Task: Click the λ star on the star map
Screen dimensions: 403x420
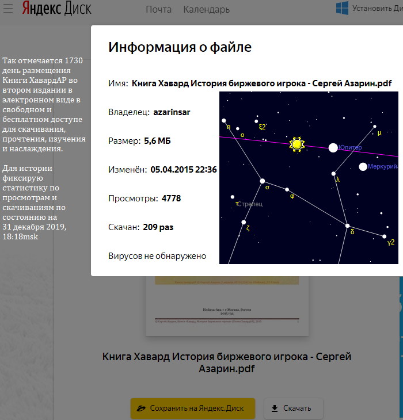Action: point(333,173)
